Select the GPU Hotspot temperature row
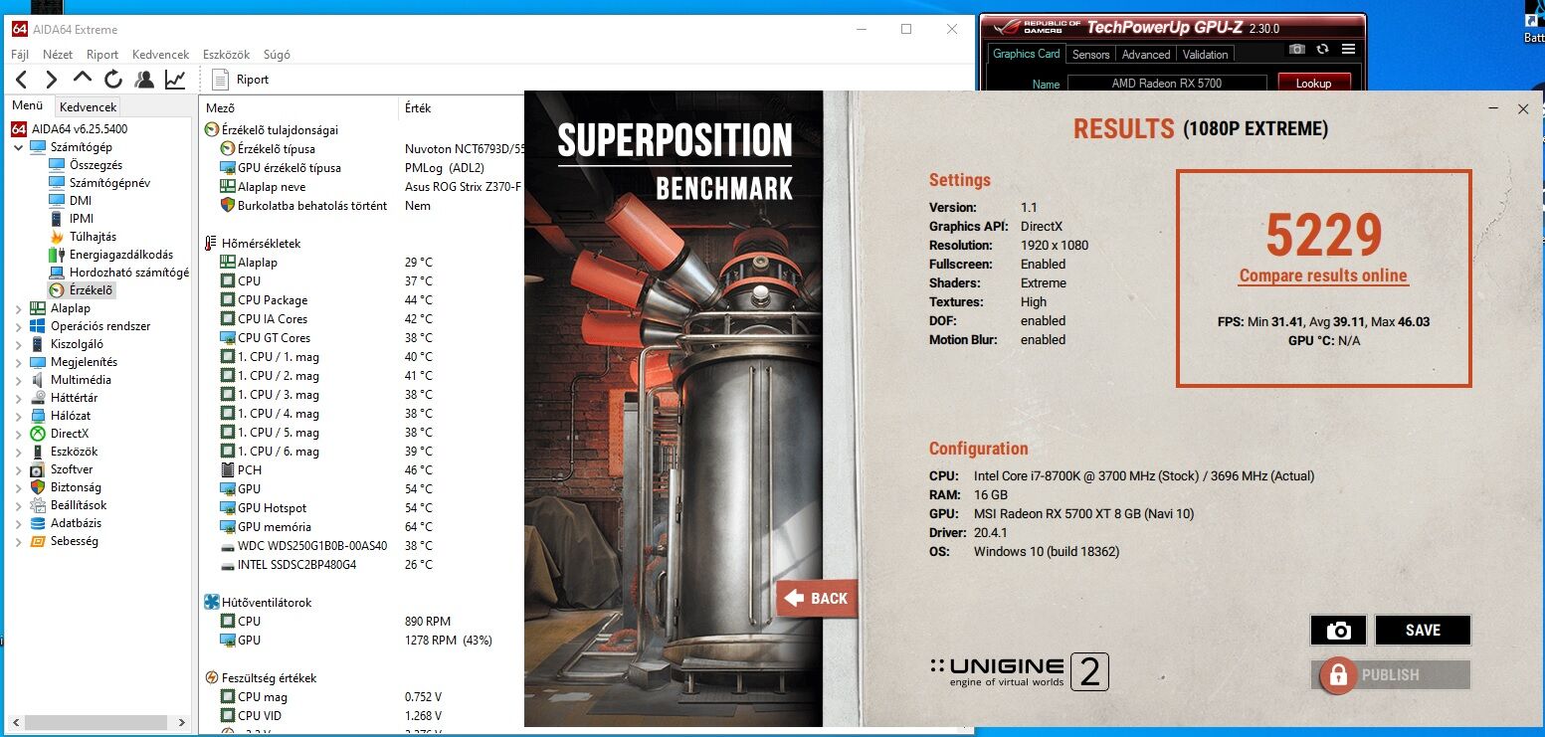1545x737 pixels. pyautogui.click(x=363, y=508)
